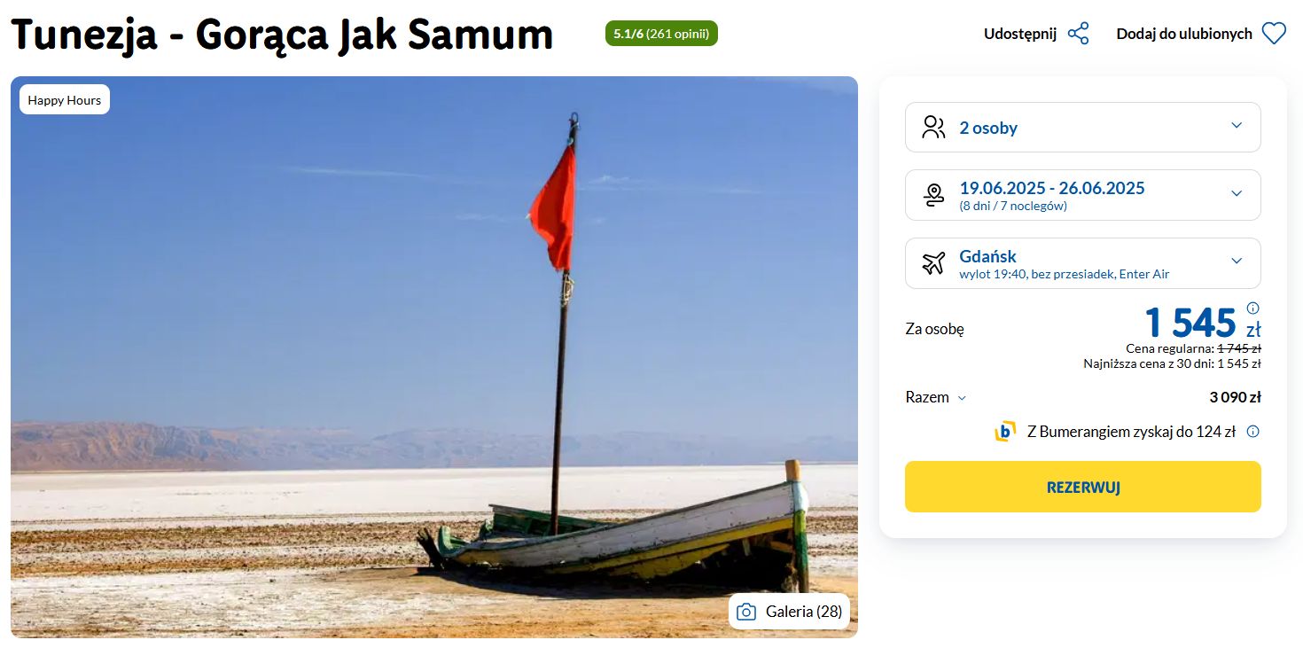Click the boat photo main image

pos(434,356)
